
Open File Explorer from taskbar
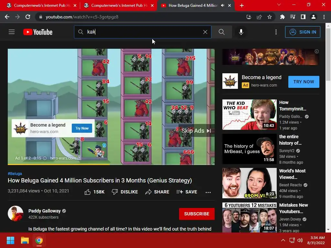click(25, 240)
